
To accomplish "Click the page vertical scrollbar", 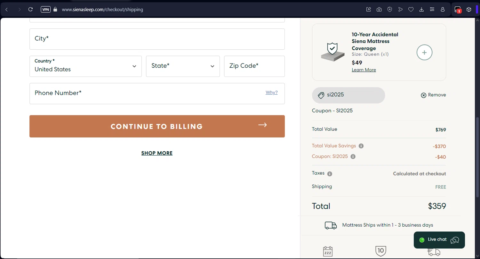I will point(477,157).
